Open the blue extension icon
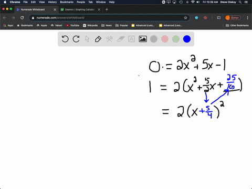Screen dimensions: 252x189 pyautogui.click(x=196, y=18)
